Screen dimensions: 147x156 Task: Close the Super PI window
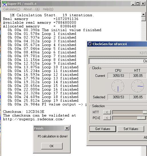point(143,4)
